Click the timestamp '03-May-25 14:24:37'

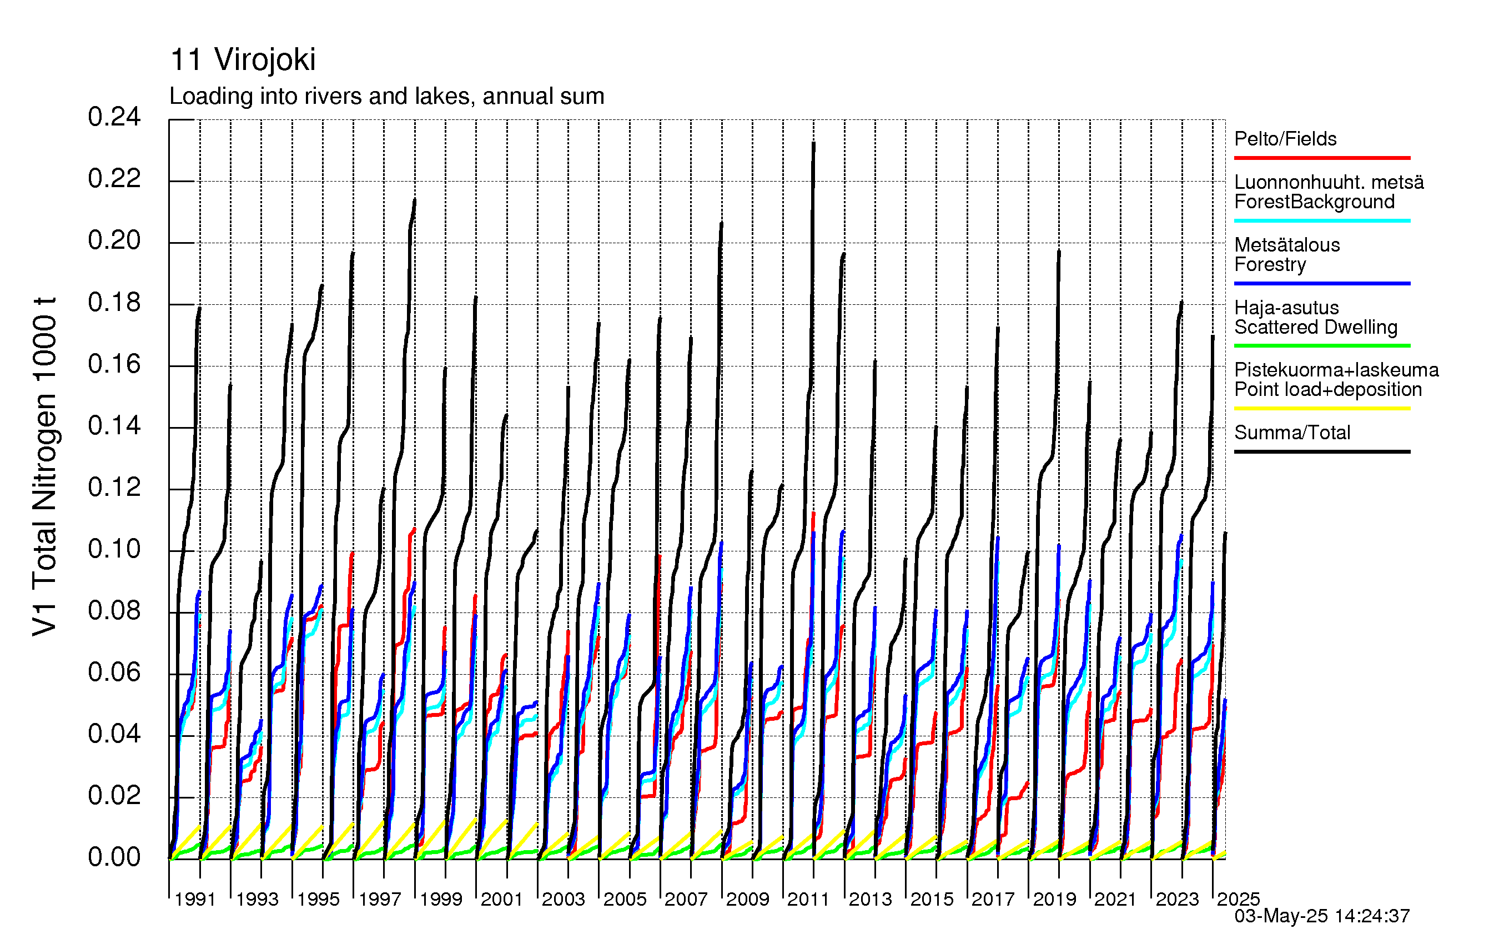click(1321, 916)
